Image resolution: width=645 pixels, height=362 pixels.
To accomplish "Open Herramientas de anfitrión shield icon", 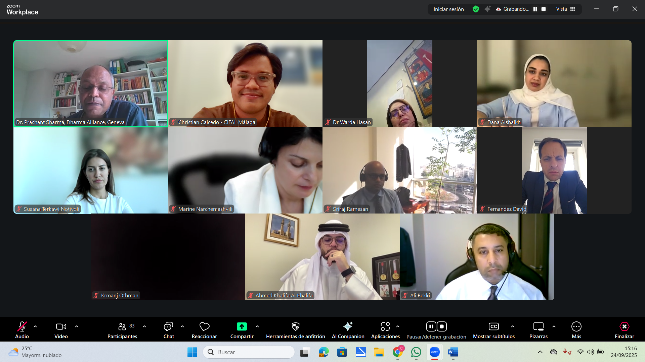I will [295, 326].
